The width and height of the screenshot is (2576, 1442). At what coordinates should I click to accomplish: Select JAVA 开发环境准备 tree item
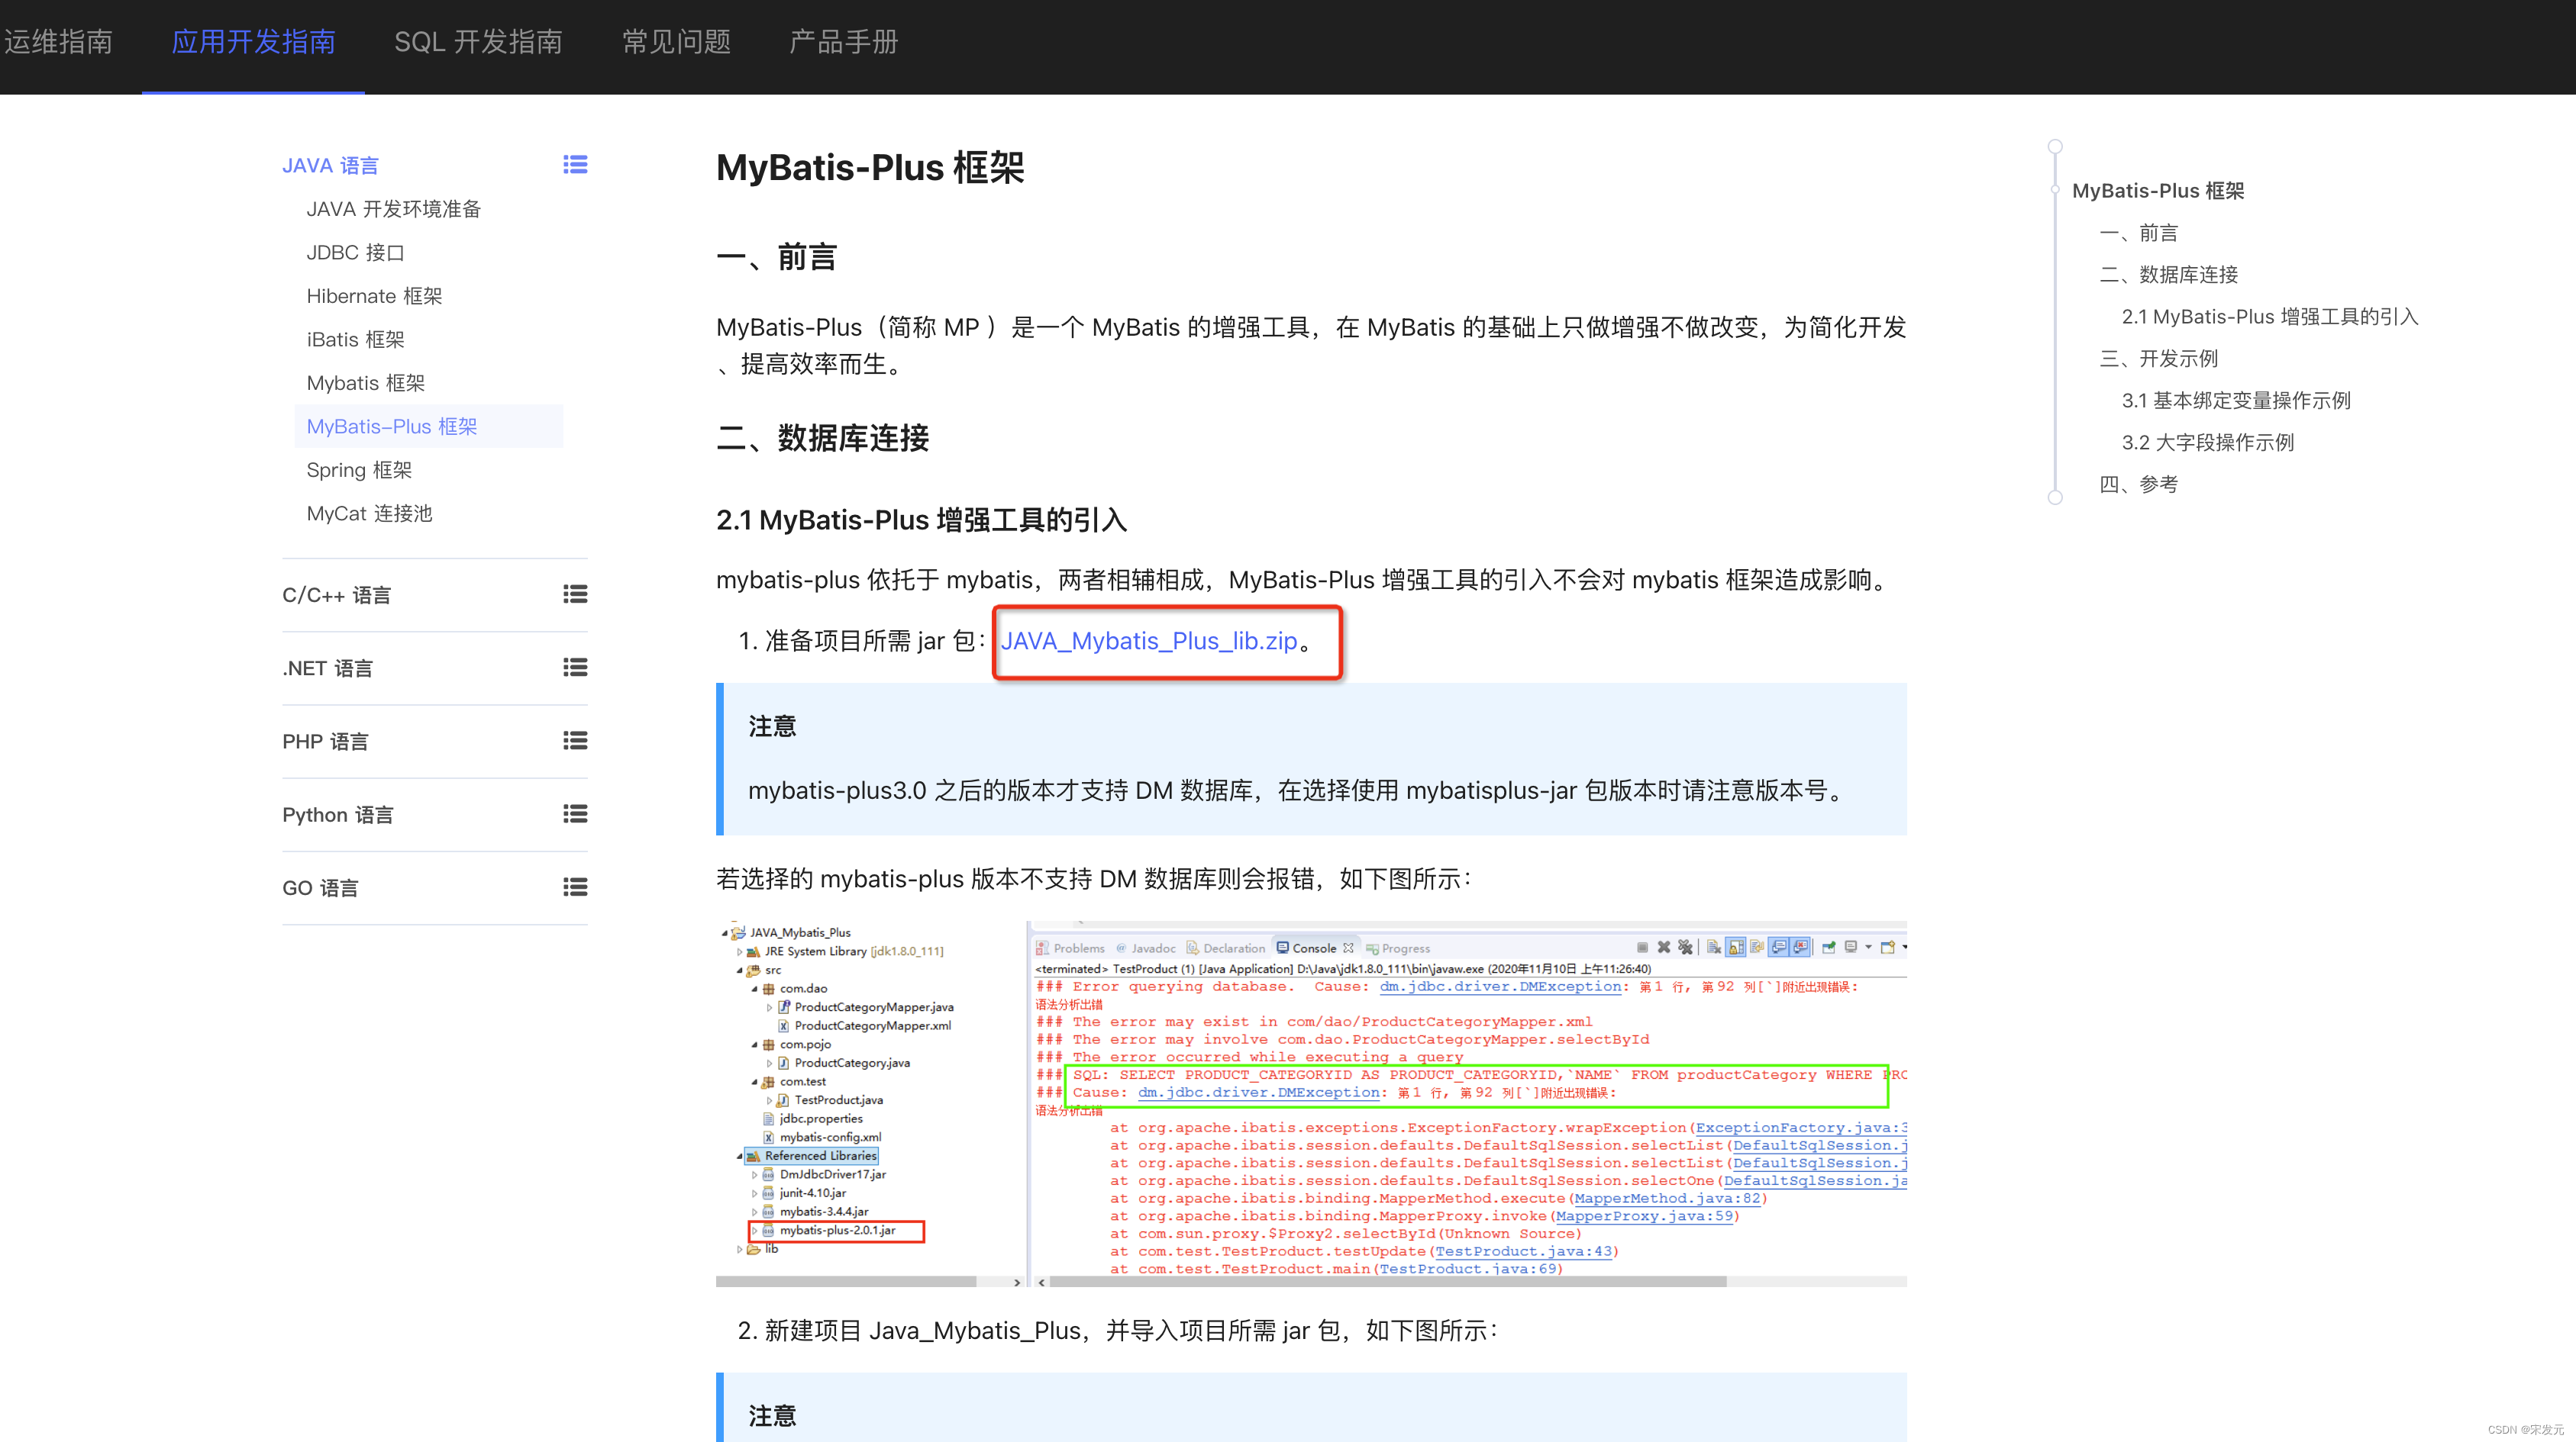(391, 207)
